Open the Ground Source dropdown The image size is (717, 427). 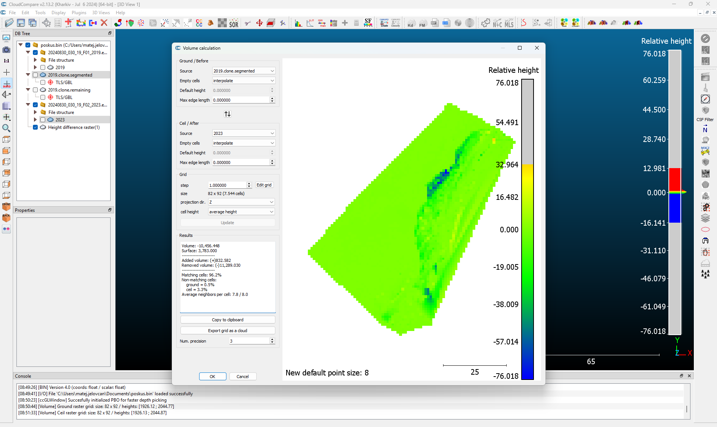[x=244, y=71]
